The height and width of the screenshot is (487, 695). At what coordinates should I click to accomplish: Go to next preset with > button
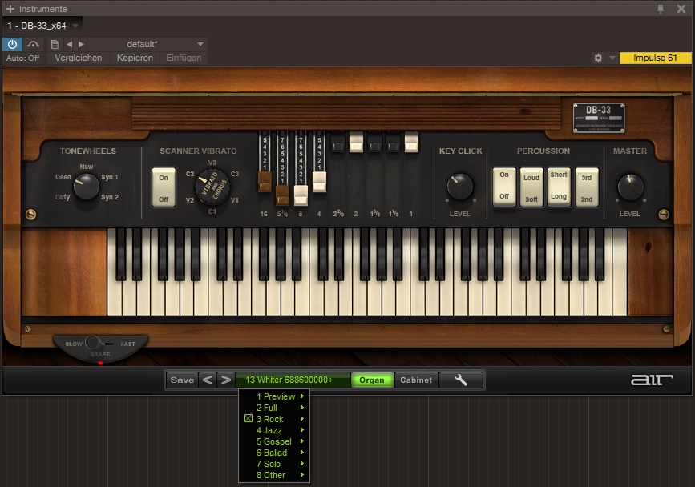pyautogui.click(x=225, y=380)
